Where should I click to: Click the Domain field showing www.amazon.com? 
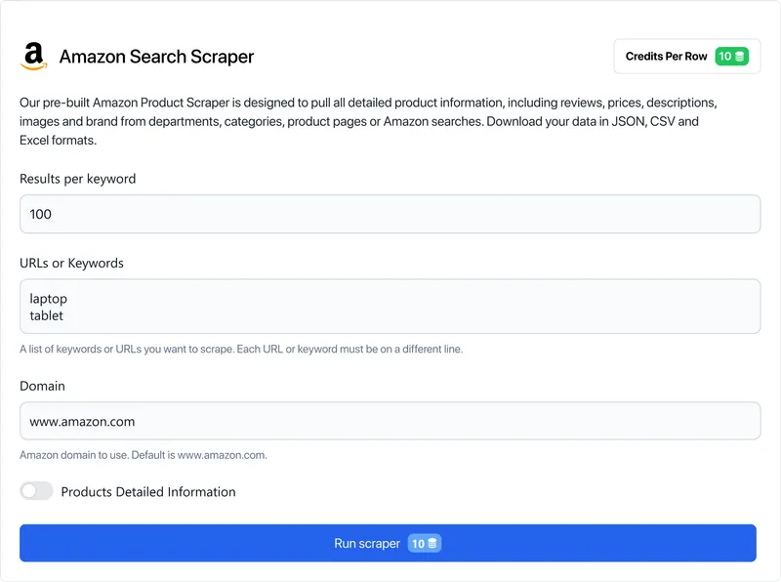[389, 422]
